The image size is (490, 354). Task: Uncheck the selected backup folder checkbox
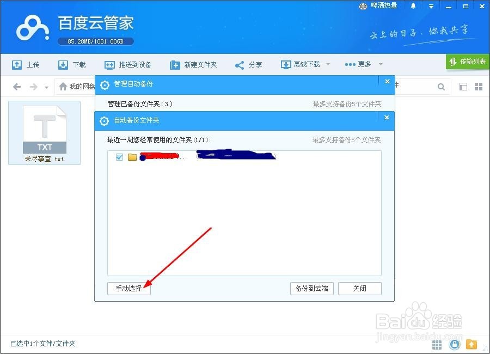tap(120, 156)
